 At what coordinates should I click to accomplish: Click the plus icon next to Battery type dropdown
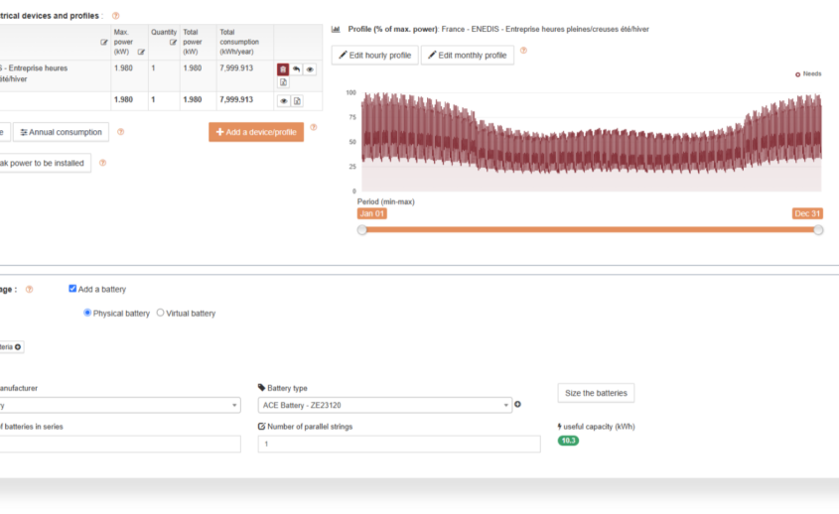[517, 405]
